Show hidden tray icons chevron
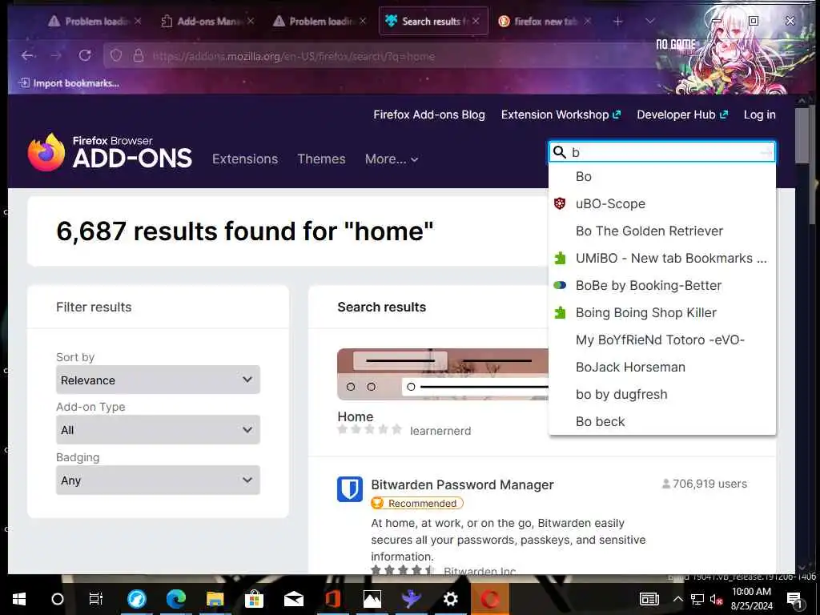 coord(677,599)
